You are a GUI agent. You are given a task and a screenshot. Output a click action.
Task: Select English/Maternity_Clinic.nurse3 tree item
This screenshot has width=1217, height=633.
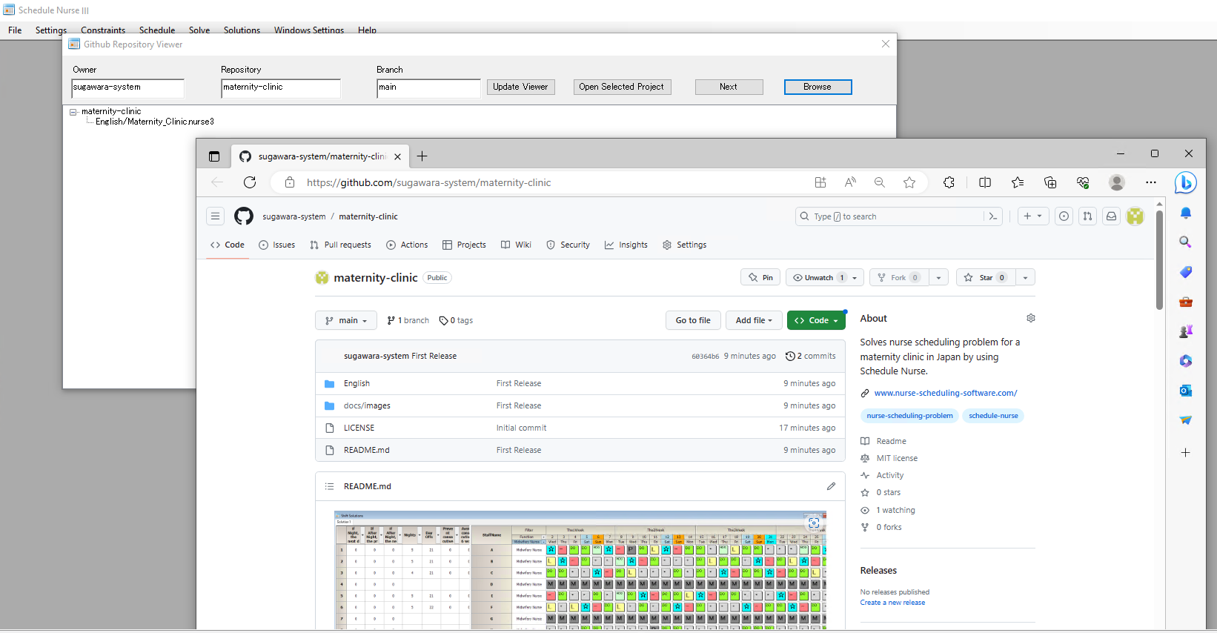pos(155,122)
